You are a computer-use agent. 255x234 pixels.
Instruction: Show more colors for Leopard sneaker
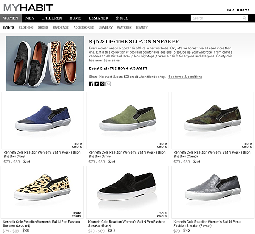[76, 214]
